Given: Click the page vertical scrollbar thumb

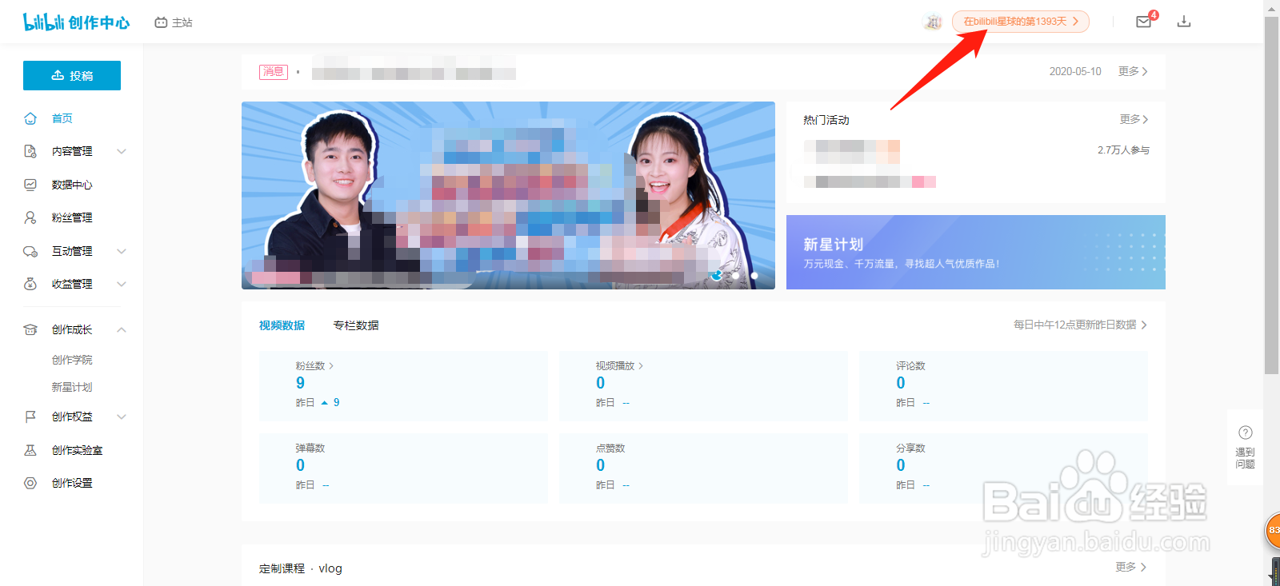Looking at the screenshot, I should click(1271, 194).
